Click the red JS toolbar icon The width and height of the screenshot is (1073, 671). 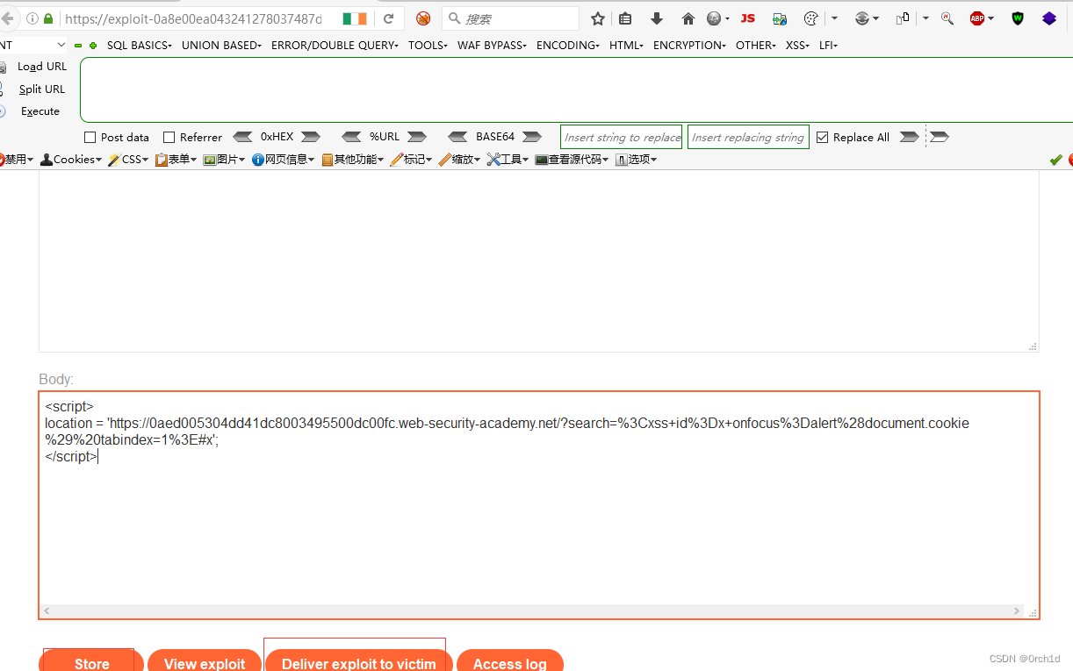747,18
